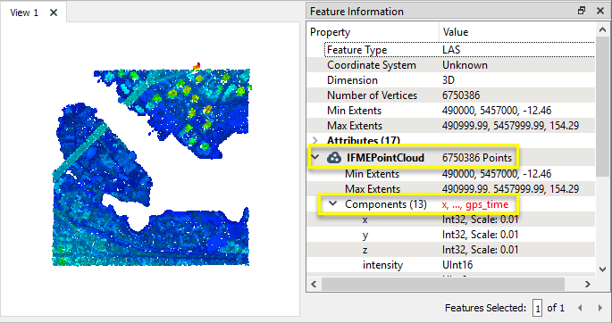Click the vertical scrollbar down arrow
The height and width of the screenshot is (323, 612).
[602, 269]
